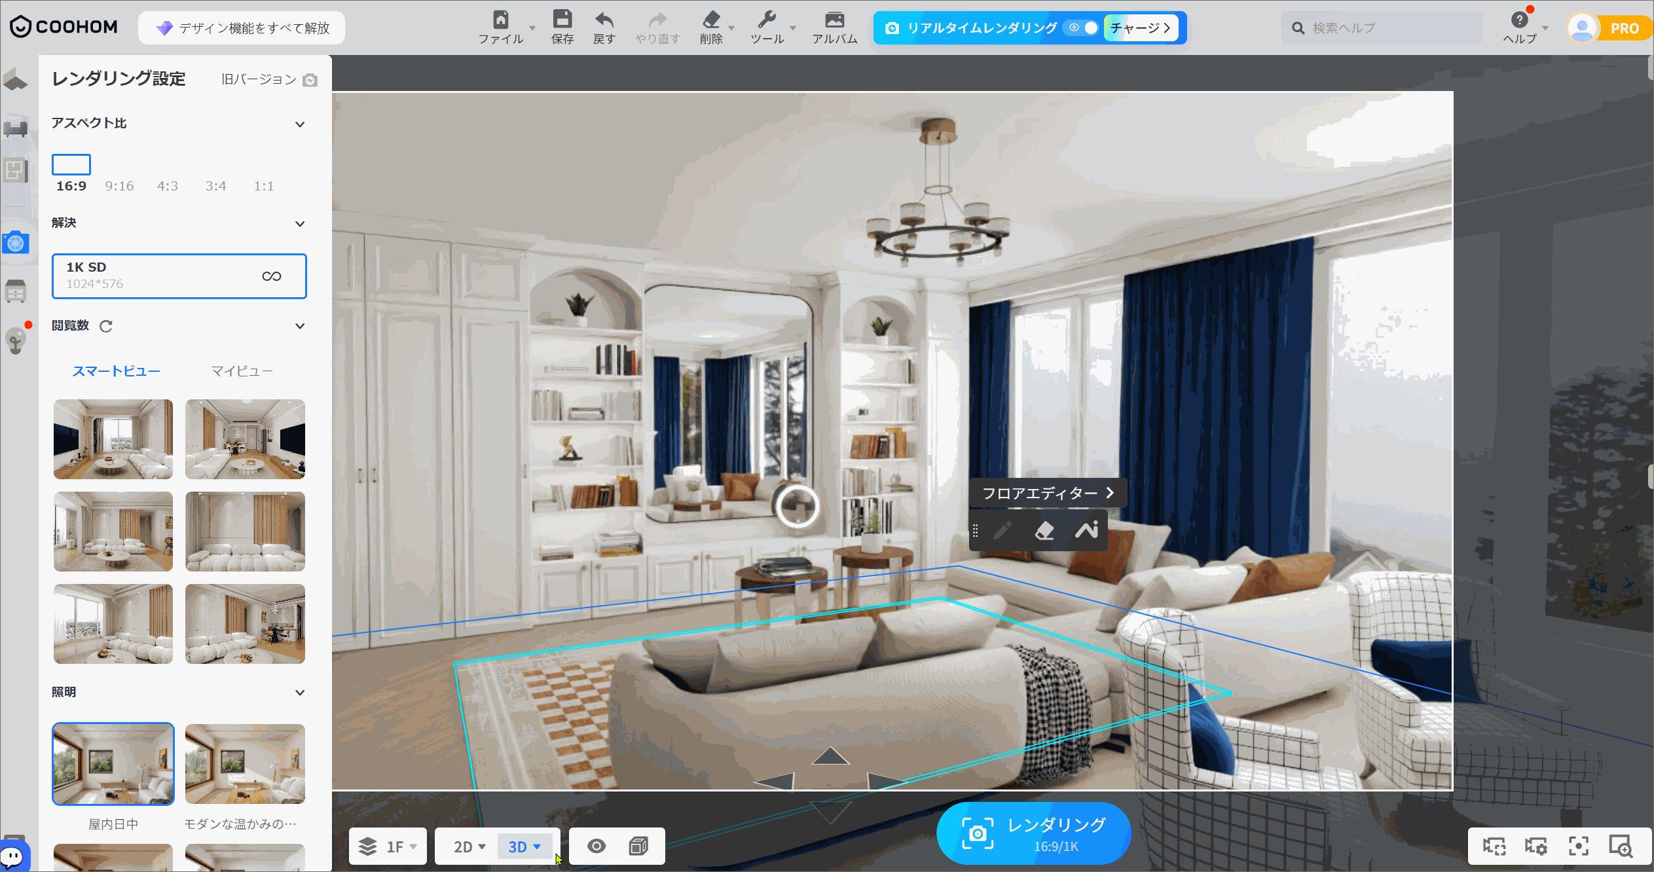Open the chat support bubble icon
1654x872 pixels.
click(x=14, y=857)
